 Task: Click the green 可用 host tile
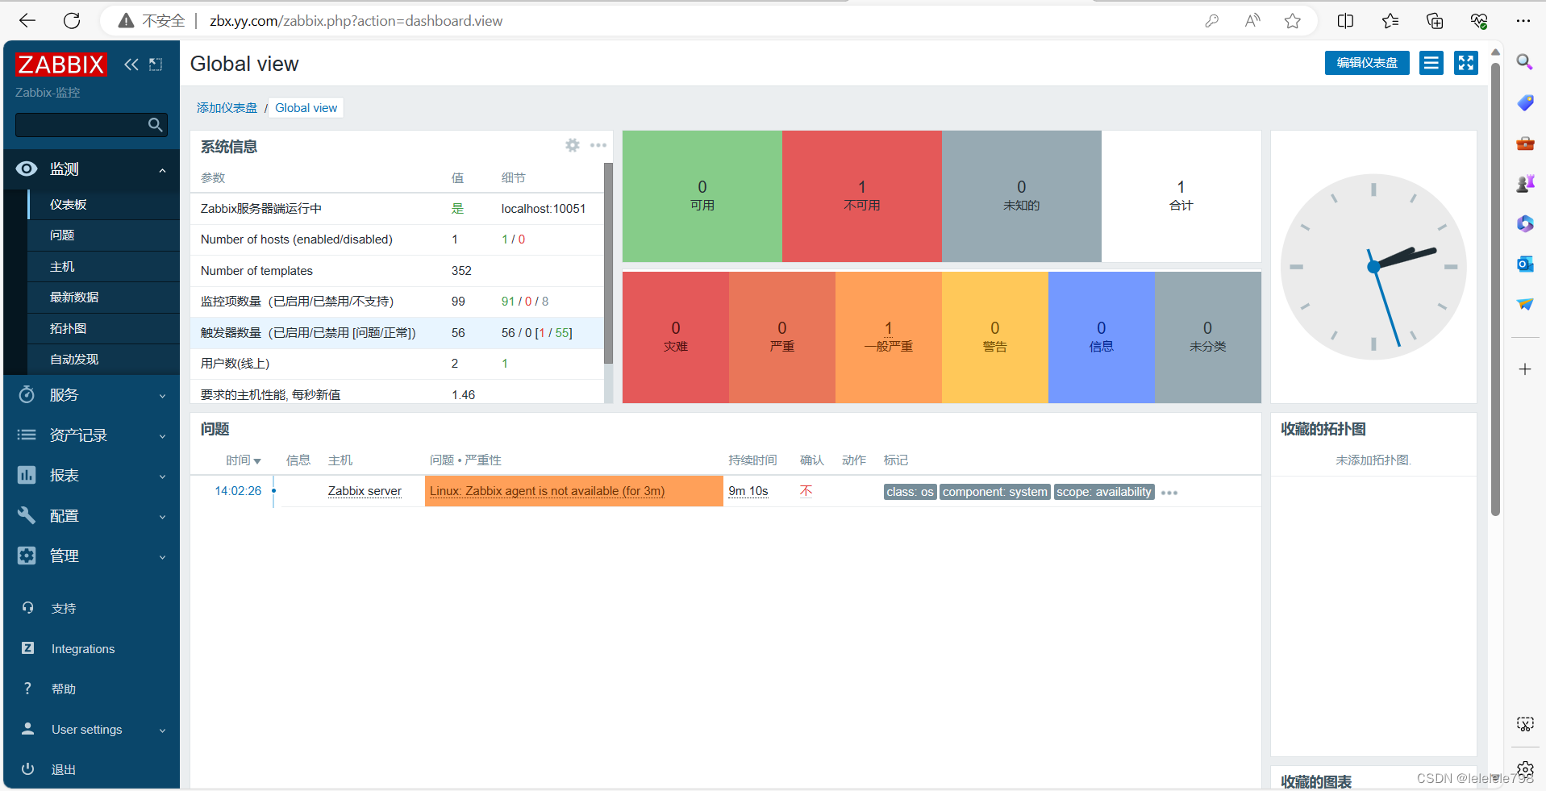point(702,196)
